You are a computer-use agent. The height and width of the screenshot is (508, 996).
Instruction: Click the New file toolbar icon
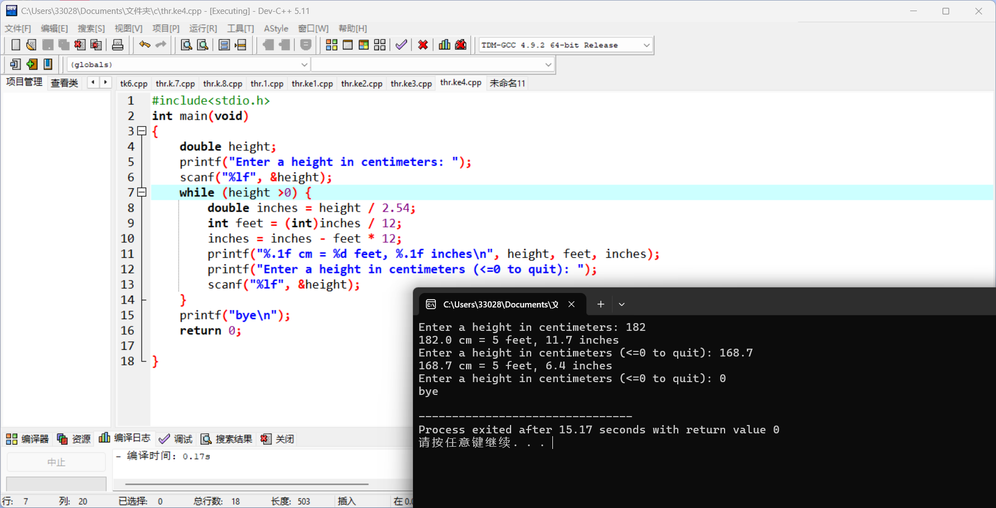point(16,45)
